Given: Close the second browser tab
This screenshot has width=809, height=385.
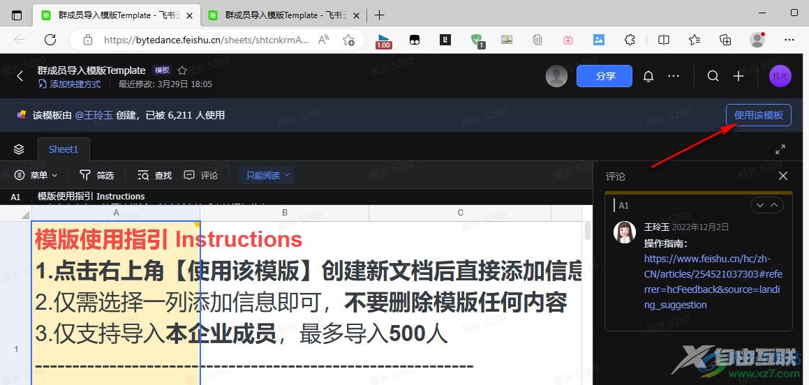Looking at the screenshot, I should (357, 15).
